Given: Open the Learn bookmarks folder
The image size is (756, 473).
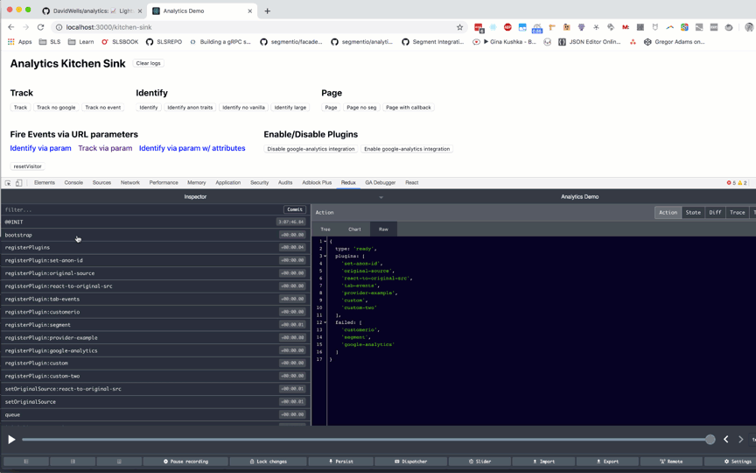Looking at the screenshot, I should point(81,42).
